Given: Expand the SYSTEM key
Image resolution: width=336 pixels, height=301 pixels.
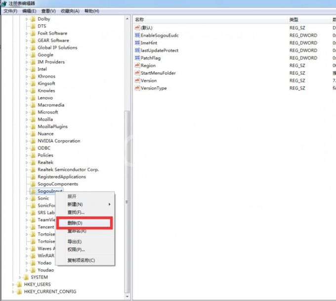Looking at the screenshot, I should click(x=20, y=277).
